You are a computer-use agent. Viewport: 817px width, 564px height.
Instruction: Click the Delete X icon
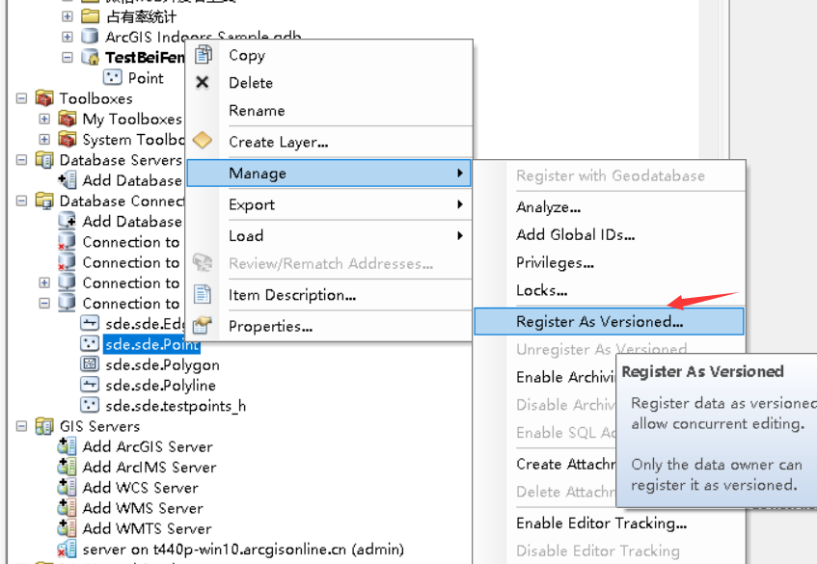(203, 83)
